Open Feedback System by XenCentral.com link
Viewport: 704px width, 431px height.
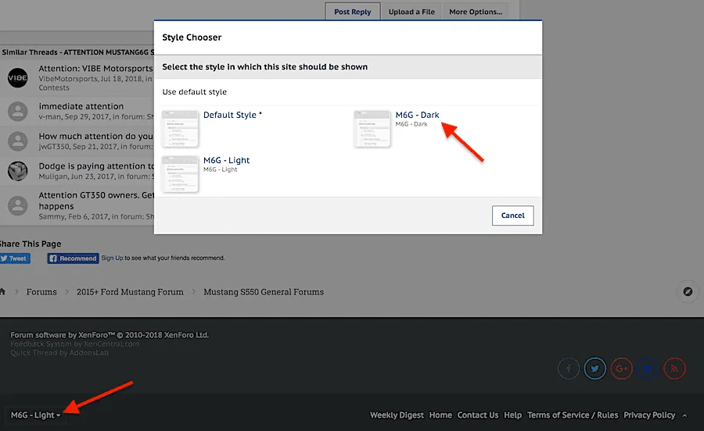(74, 344)
